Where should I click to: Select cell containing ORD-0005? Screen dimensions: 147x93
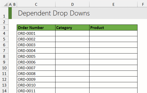(x=36, y=56)
